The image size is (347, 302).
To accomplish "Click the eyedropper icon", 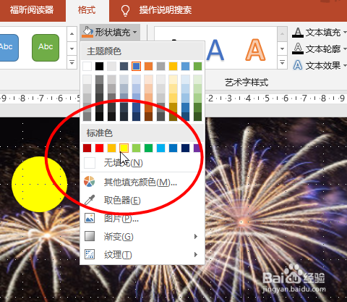I will (90, 200).
